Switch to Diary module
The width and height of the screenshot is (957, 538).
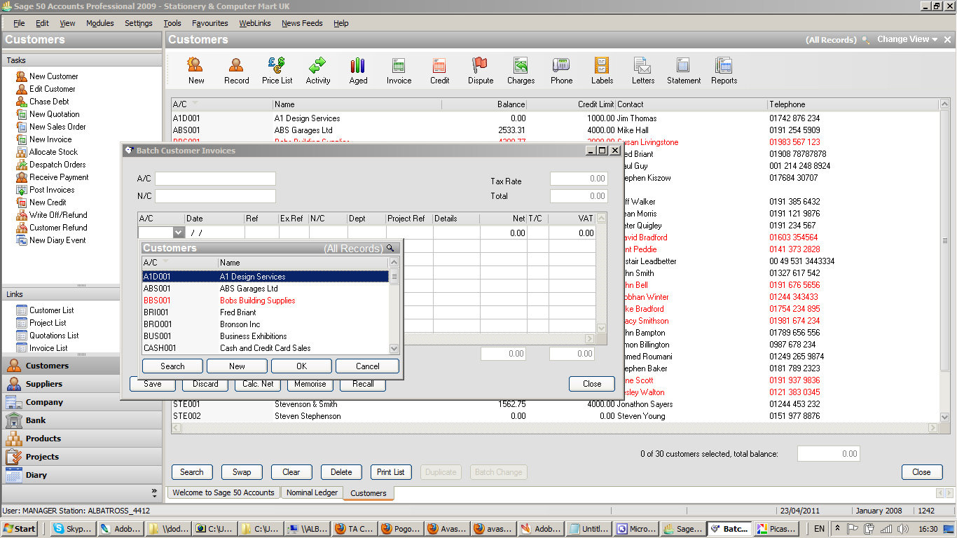point(81,475)
